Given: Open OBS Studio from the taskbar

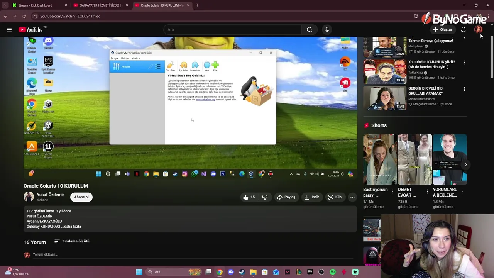Looking at the screenshot, I should 321,272.
